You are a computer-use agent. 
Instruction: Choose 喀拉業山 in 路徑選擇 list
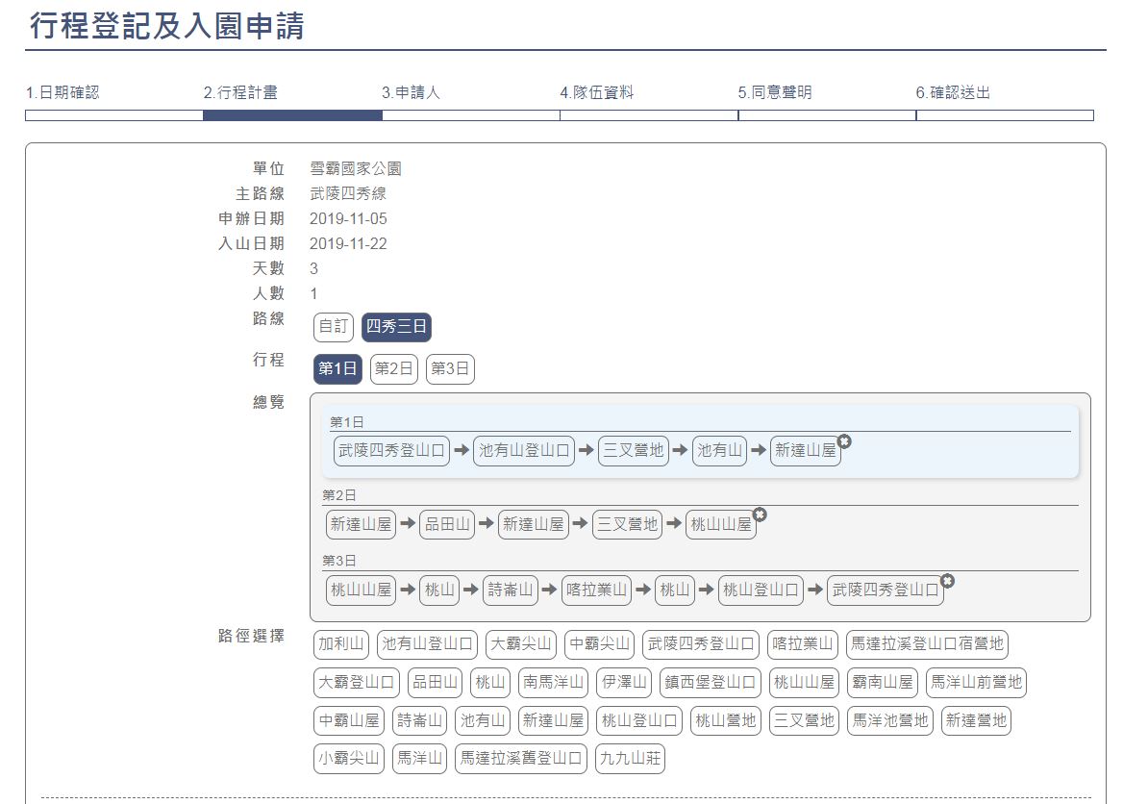tap(802, 644)
